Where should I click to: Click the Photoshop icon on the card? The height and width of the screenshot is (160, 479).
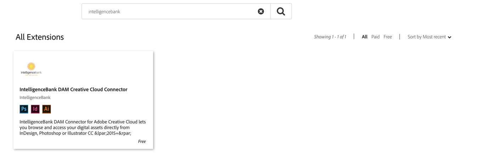pos(24,109)
